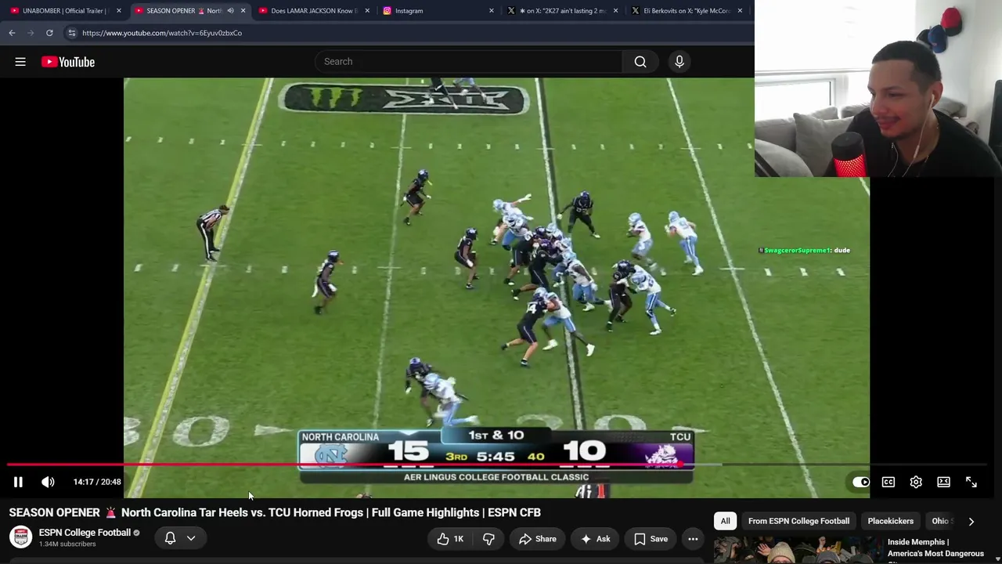Go forward in the browser
The height and width of the screenshot is (564, 1002).
(x=31, y=33)
